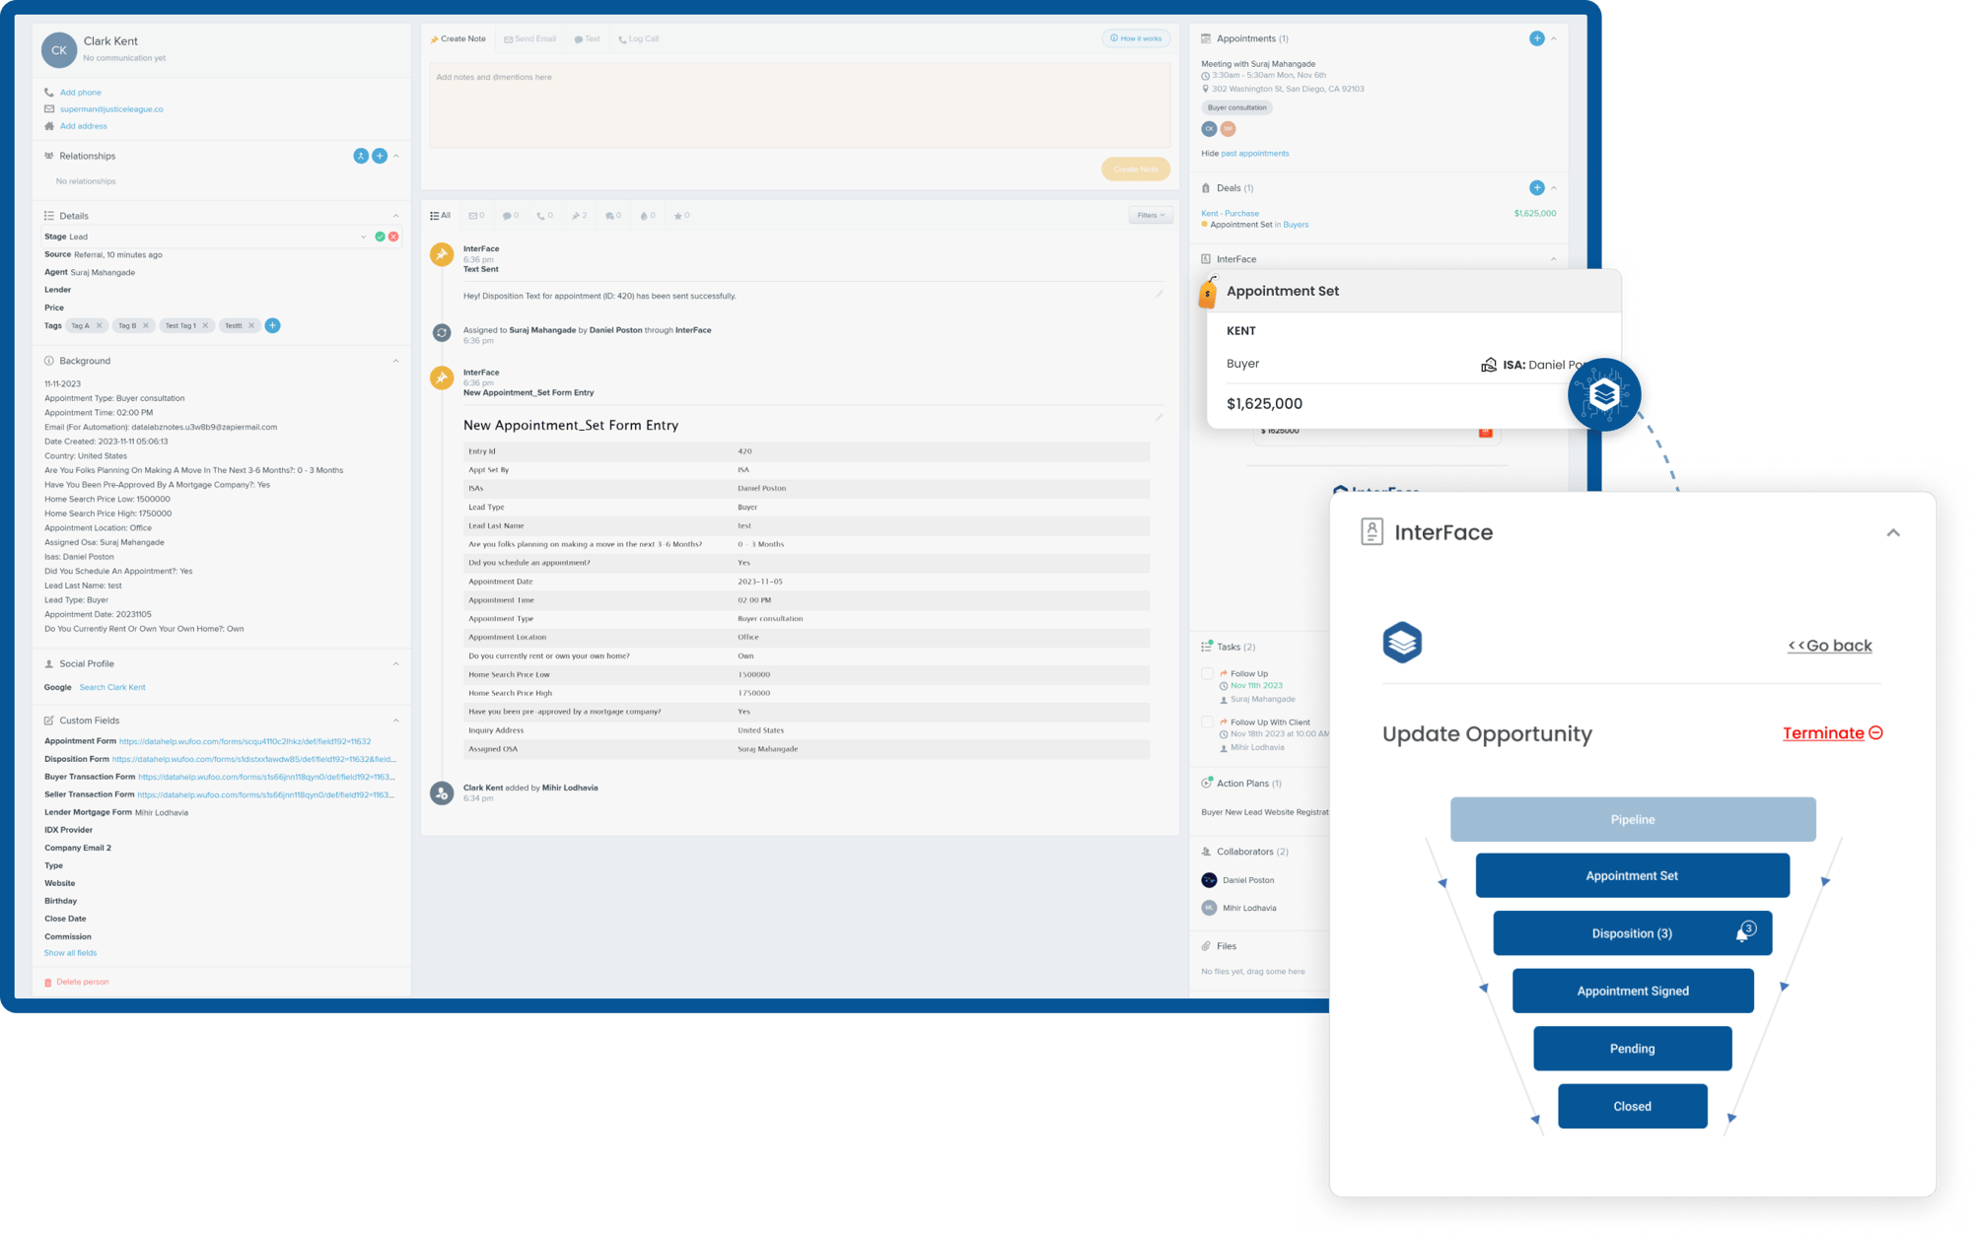Check the Follow Up With Client checkbox
The width and height of the screenshot is (1972, 1236).
point(1207,721)
